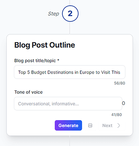Viewport: 139px width, 146px height.
Task: Click the timeline line below the card
Action: tap(70, 141)
